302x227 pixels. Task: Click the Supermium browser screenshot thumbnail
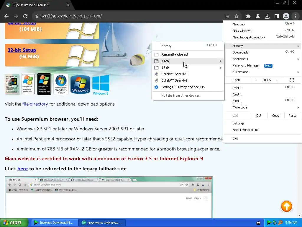point(109,197)
